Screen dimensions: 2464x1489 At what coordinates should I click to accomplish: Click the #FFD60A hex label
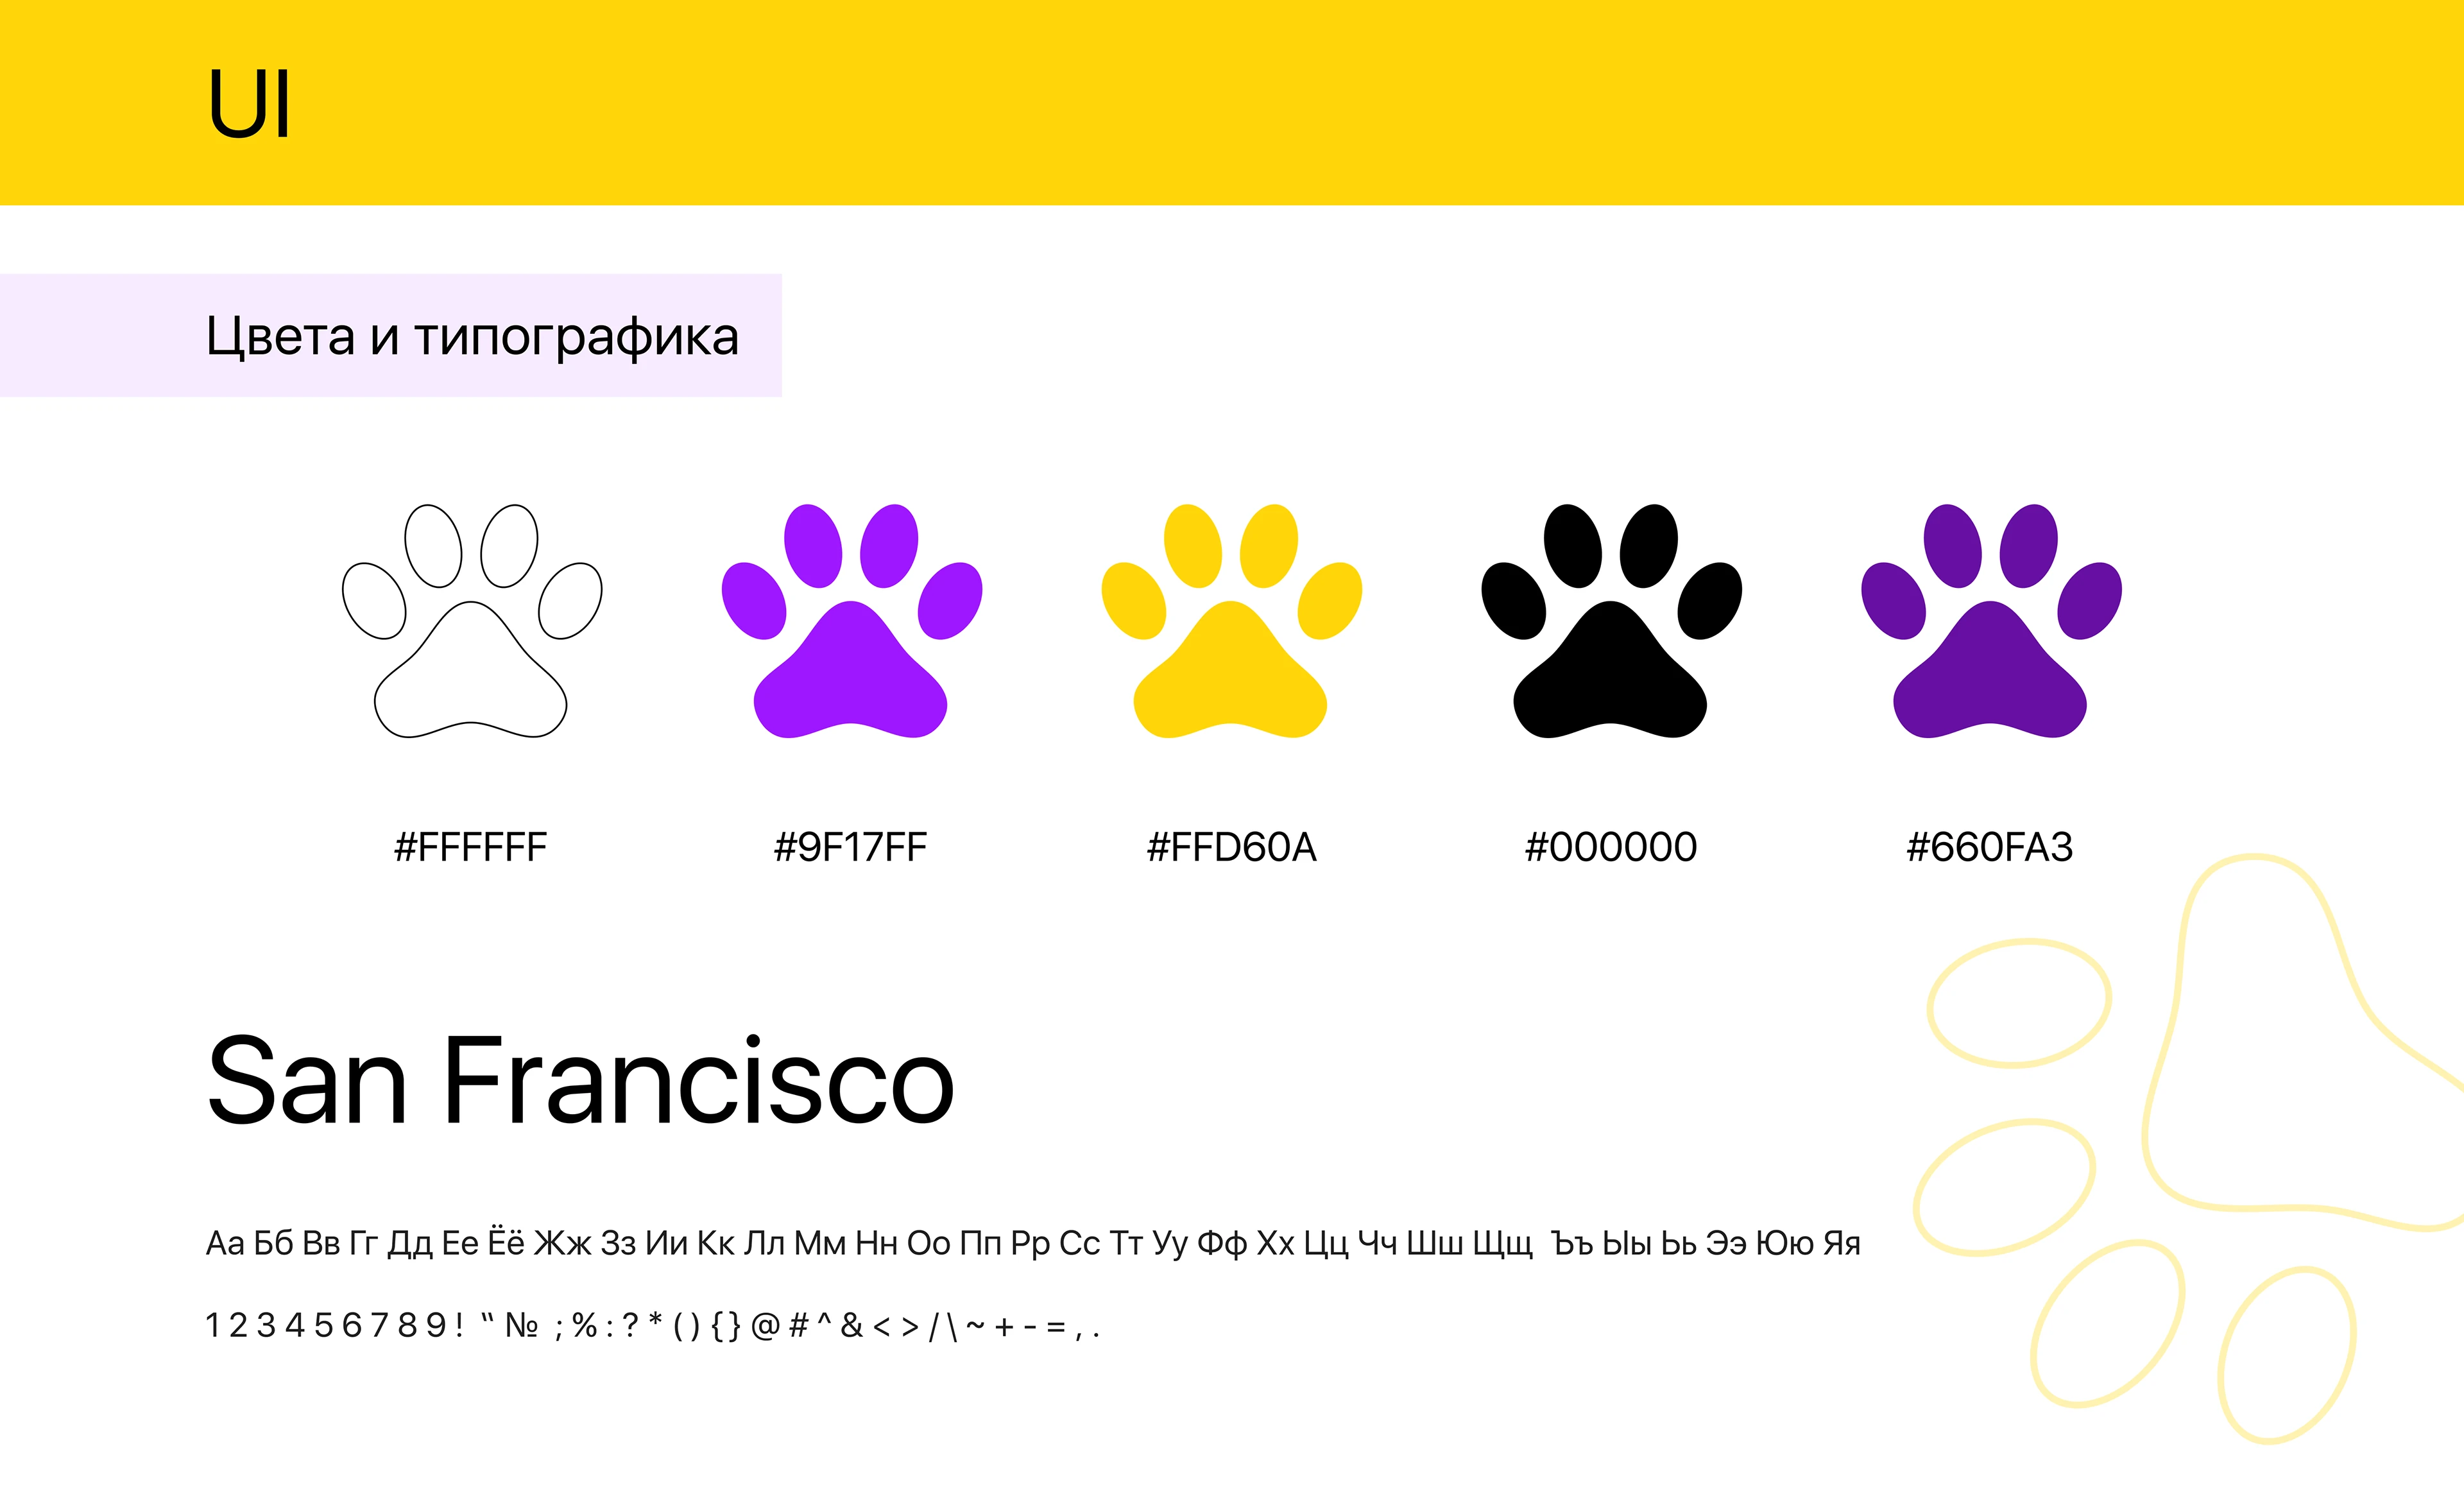tap(1231, 847)
